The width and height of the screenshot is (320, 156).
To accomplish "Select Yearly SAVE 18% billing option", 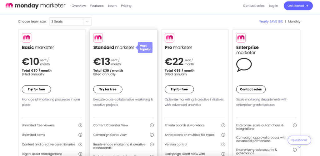I will (271, 21).
